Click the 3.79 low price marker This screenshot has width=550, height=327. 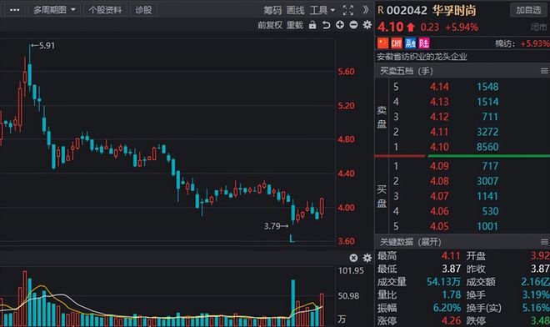[x=276, y=226]
